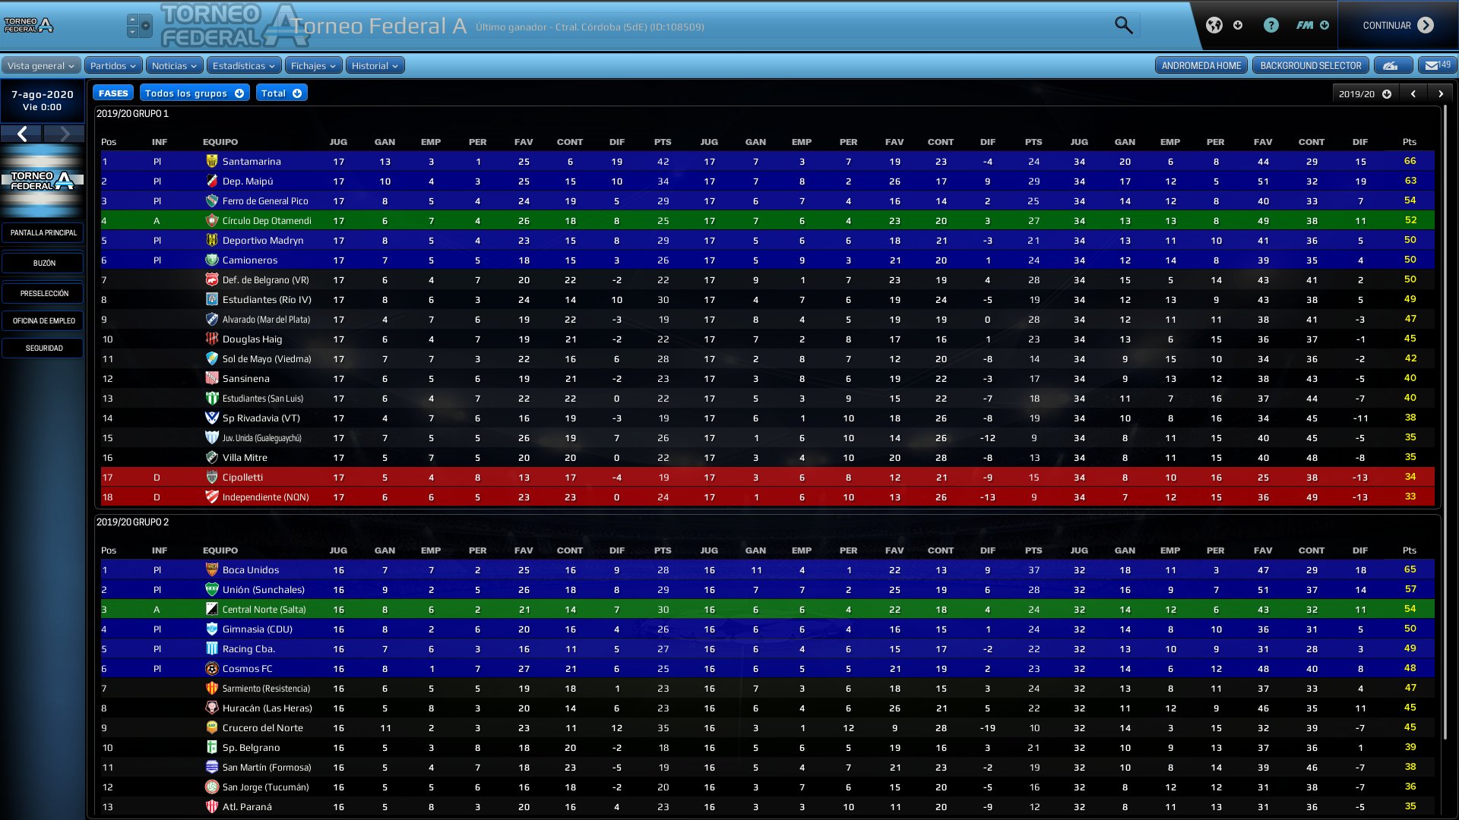Go to previous season with left arrow

[1413, 94]
